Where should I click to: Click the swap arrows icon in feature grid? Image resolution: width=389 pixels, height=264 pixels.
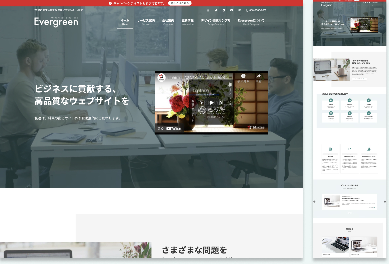369,113
